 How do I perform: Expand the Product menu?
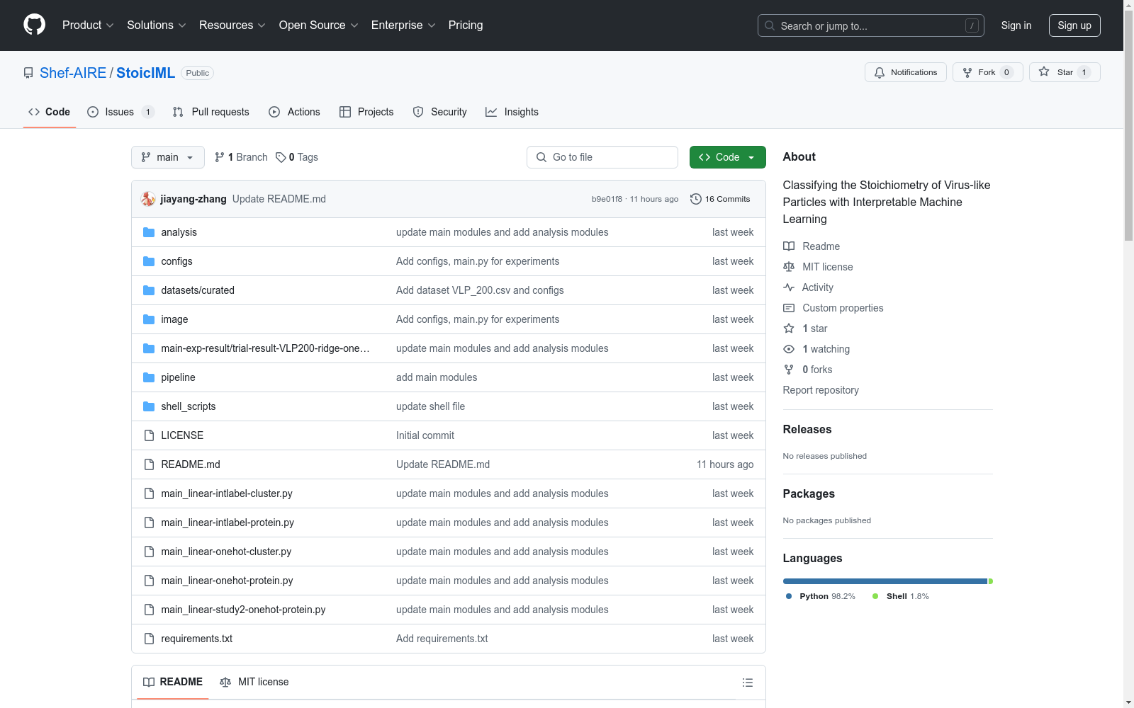[x=88, y=25]
